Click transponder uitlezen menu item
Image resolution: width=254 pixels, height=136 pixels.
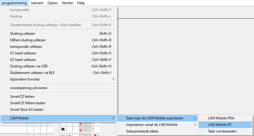26,47
